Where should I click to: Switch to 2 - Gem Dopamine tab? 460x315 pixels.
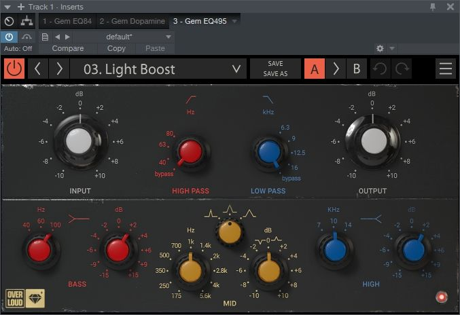pyautogui.click(x=132, y=21)
